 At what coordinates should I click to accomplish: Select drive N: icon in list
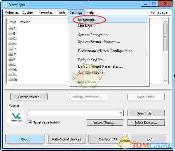[11, 75]
